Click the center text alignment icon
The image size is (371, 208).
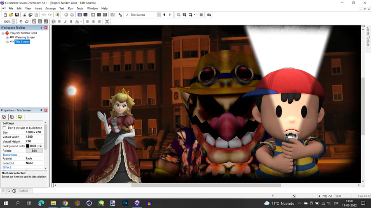[93, 21]
